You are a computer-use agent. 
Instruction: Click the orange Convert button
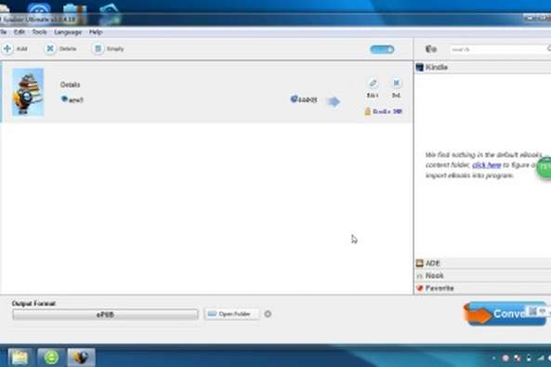(x=505, y=313)
